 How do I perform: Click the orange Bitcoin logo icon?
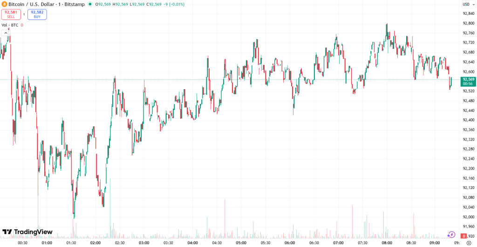pyautogui.click(x=4, y=4)
